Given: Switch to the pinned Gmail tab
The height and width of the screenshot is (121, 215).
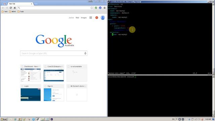Looking at the screenshot, I should click(5, 4).
